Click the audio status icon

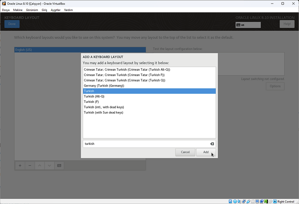(x=239, y=201)
